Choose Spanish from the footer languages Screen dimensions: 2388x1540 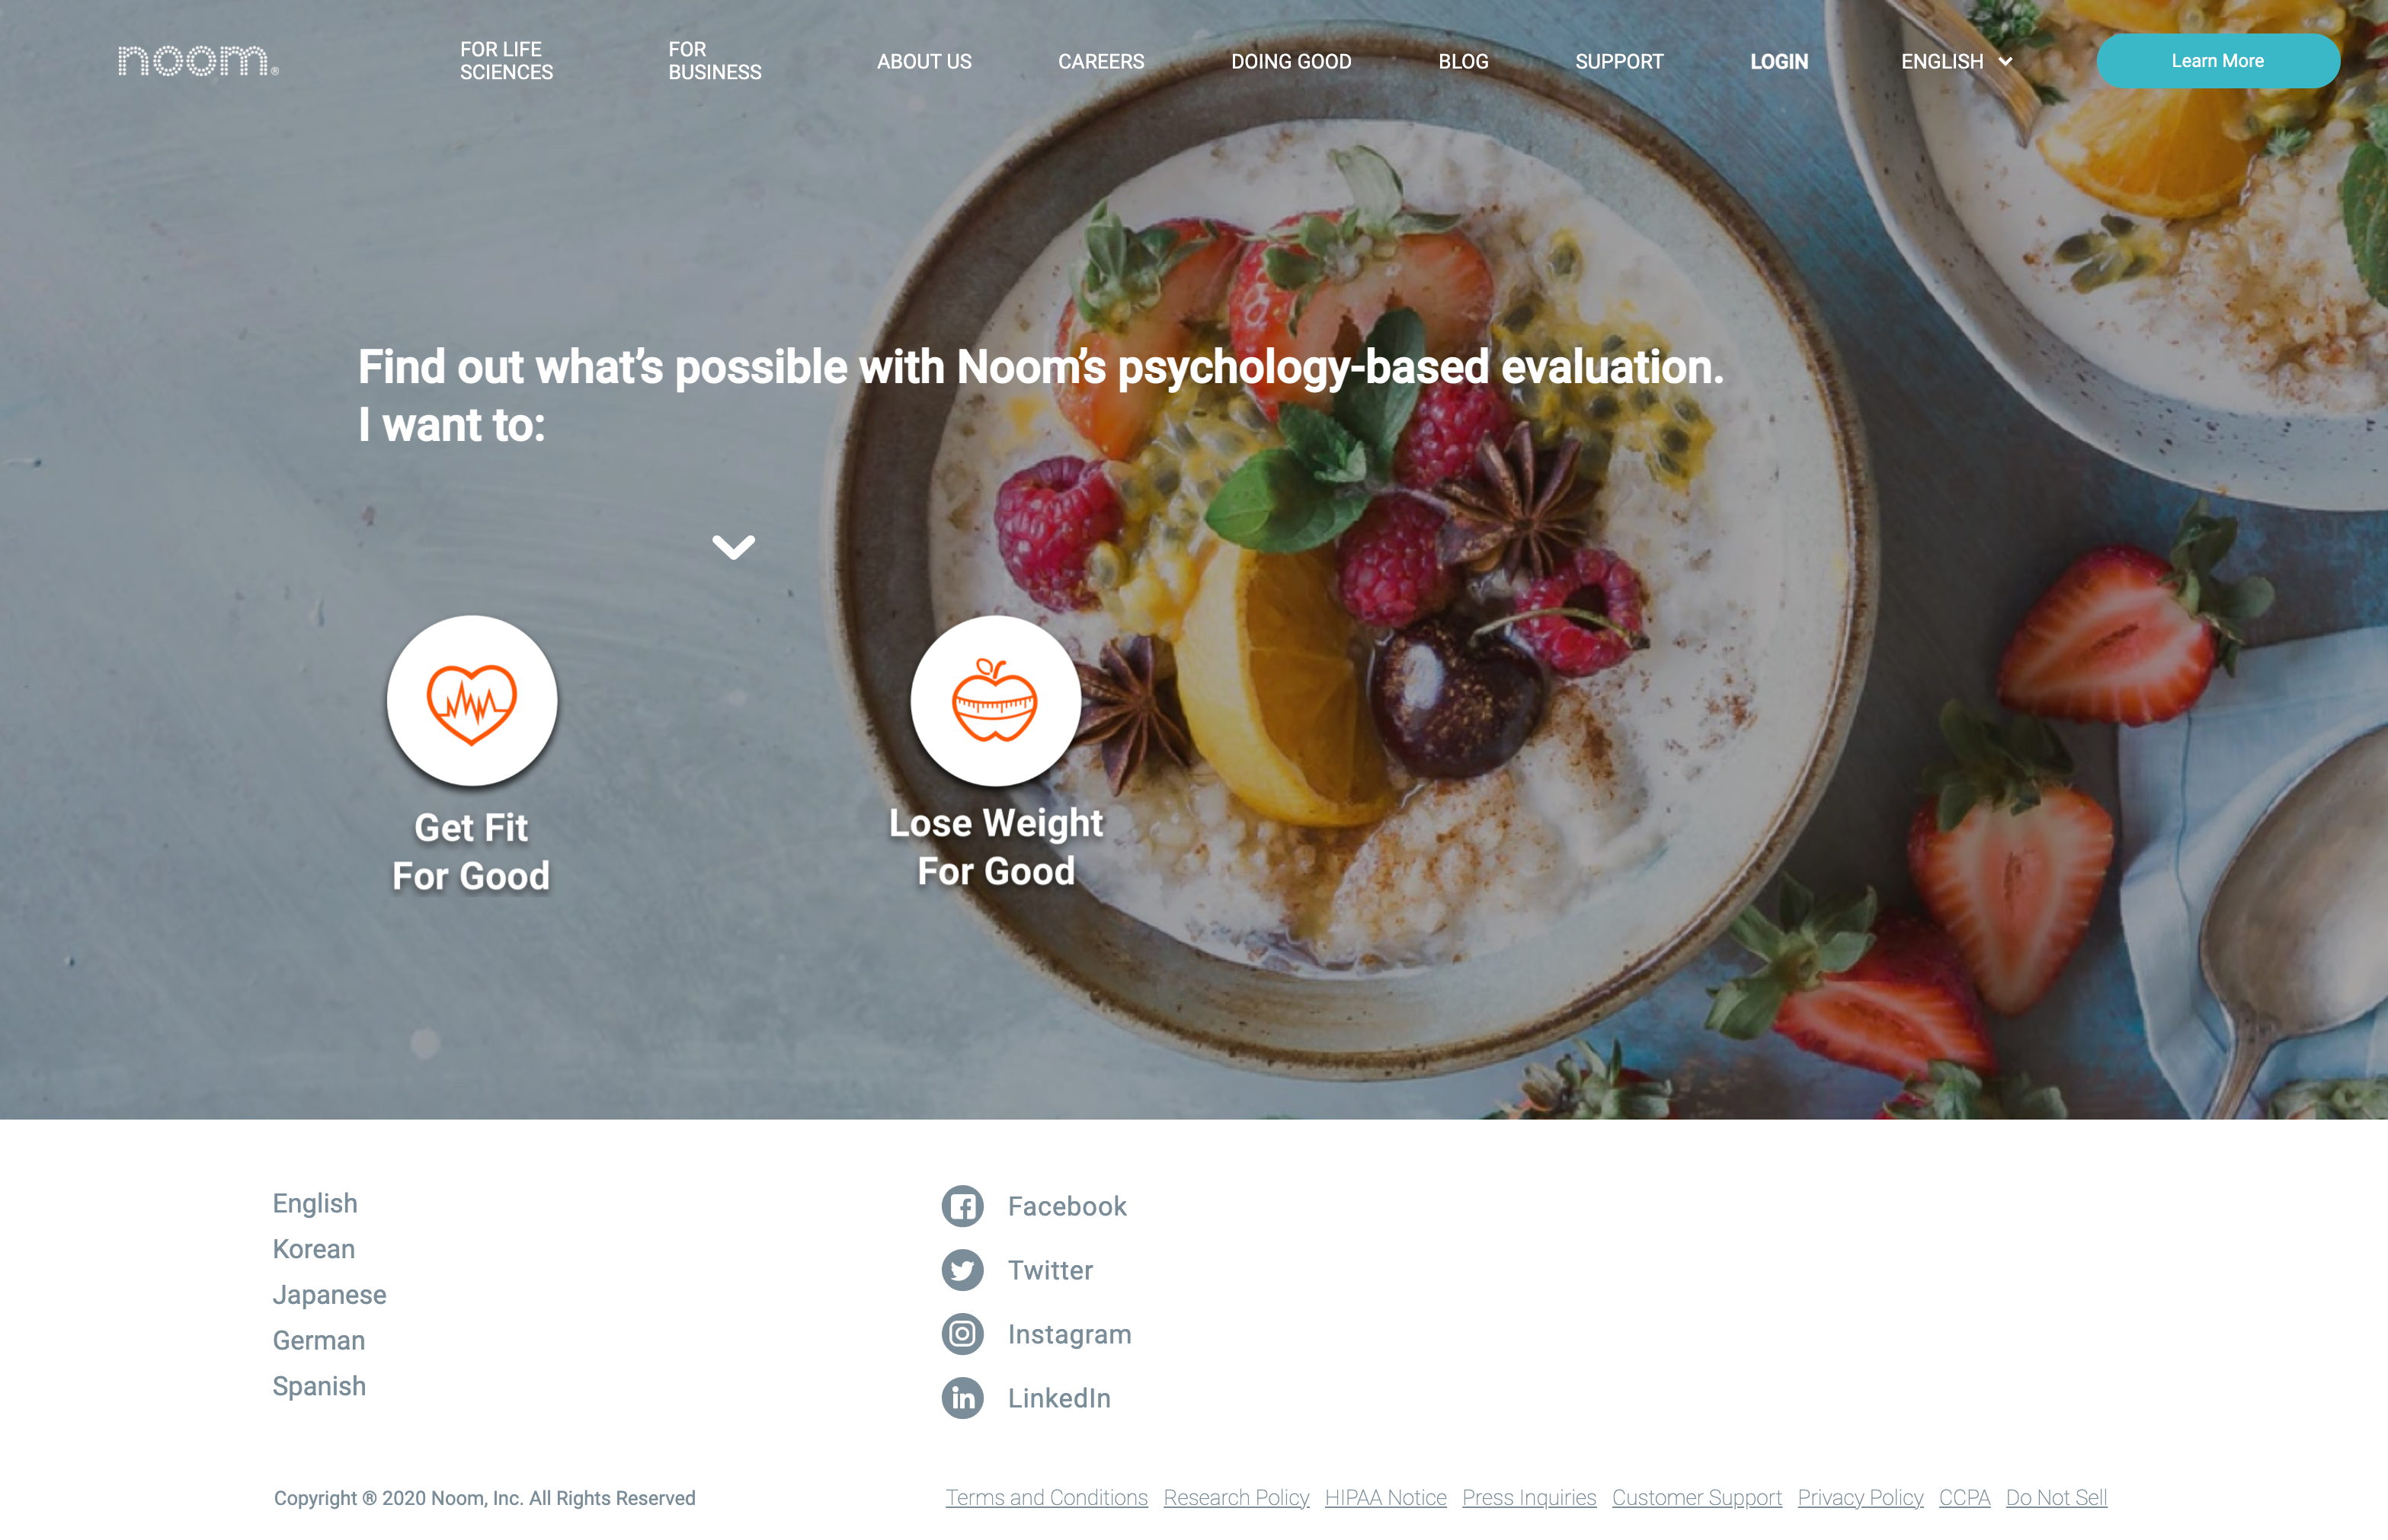pyautogui.click(x=319, y=1386)
